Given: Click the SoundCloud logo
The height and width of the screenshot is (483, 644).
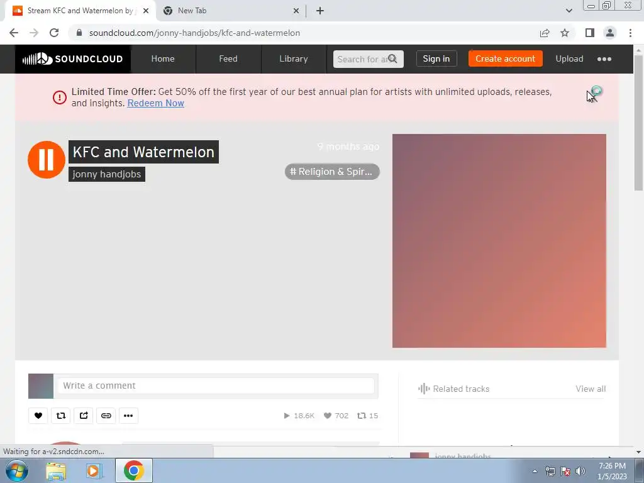Looking at the screenshot, I should [73, 58].
